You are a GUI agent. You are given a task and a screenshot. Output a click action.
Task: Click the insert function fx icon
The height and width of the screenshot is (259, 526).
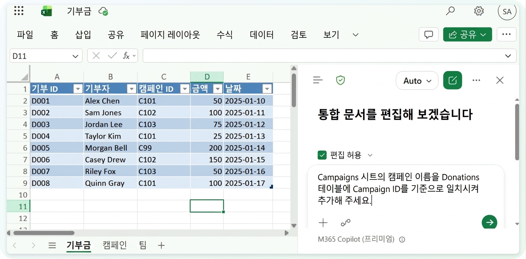click(126, 56)
